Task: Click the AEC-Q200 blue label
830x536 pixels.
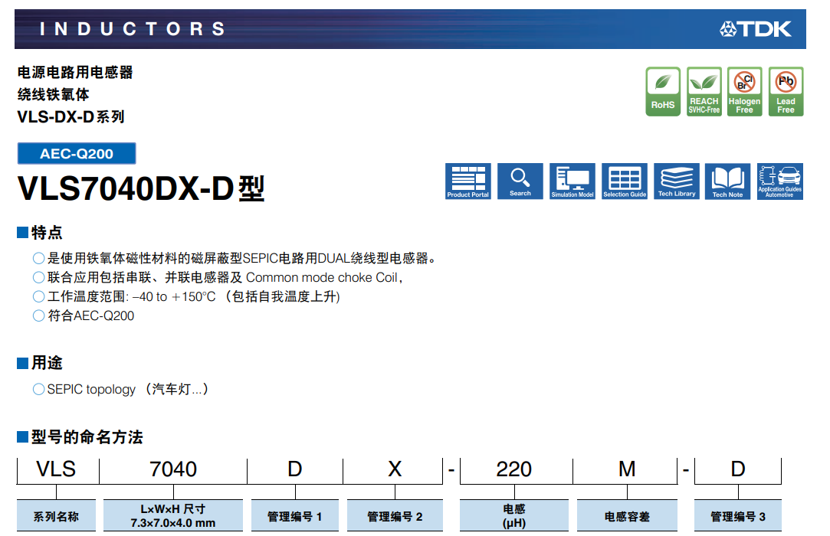Action: click(77, 153)
